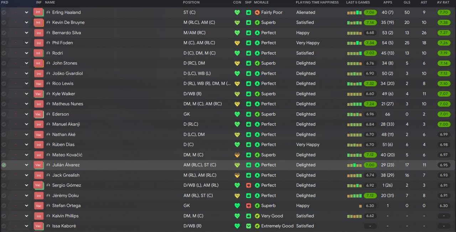Expand the dropdown arrow on Bernardo Silva's row
This screenshot has width=456, height=232.
(x=26, y=33)
